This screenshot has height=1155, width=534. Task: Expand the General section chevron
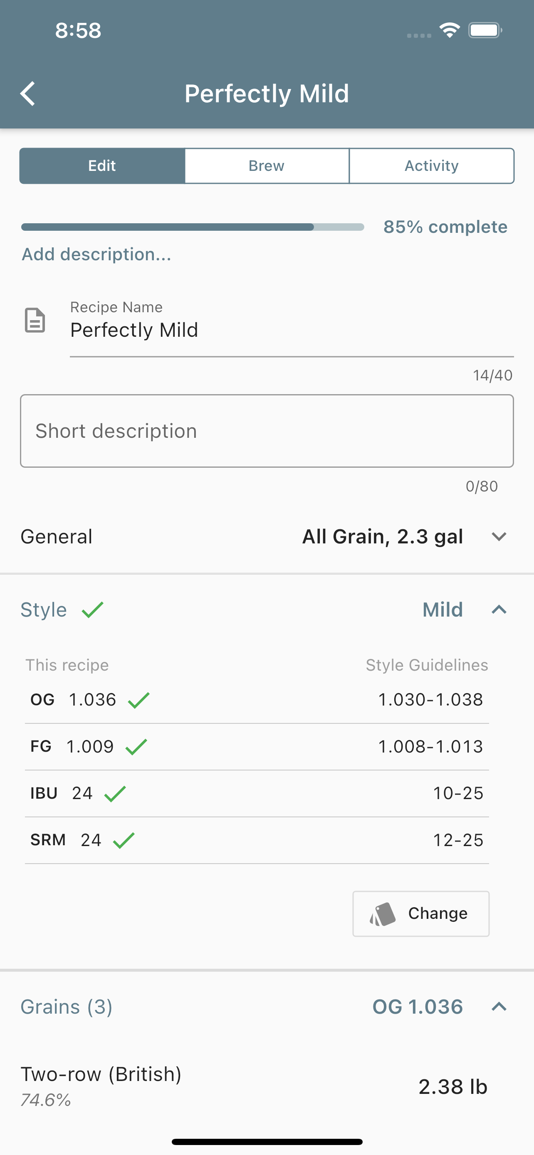[499, 537]
